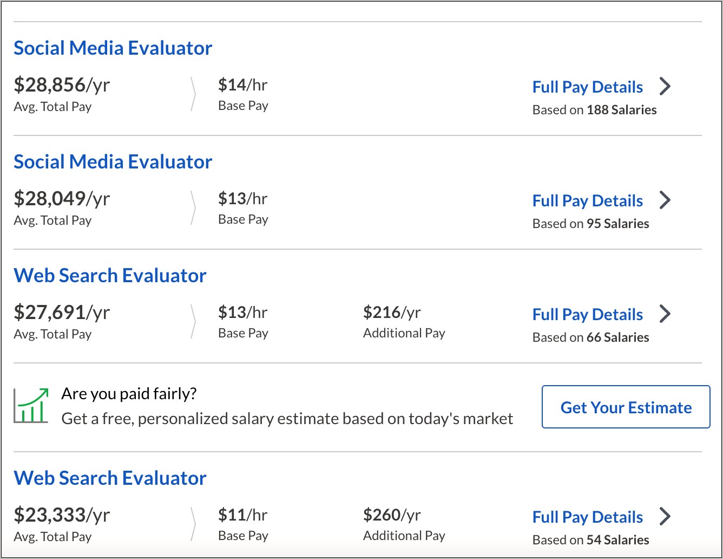Select the $28,049/yr average total pay
Screen dimensions: 723x559
pos(62,199)
